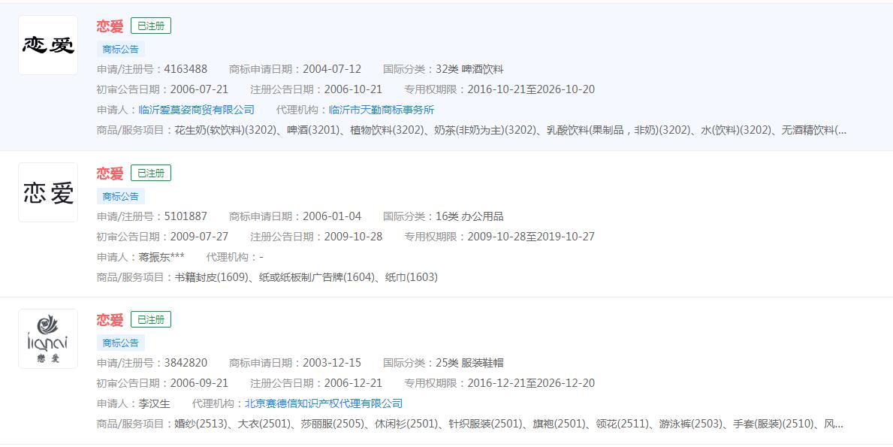Click application date 2004-07-12
893x447 pixels.
click(332, 69)
